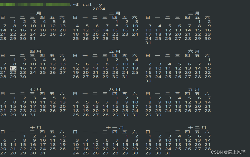Click the 一 weekday header under 十一月

(85, 132)
